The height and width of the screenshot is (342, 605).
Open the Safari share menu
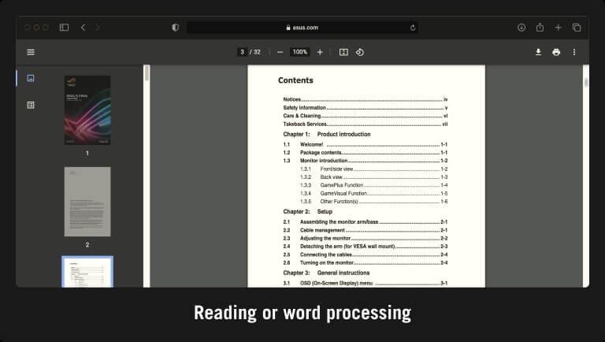[540, 28]
